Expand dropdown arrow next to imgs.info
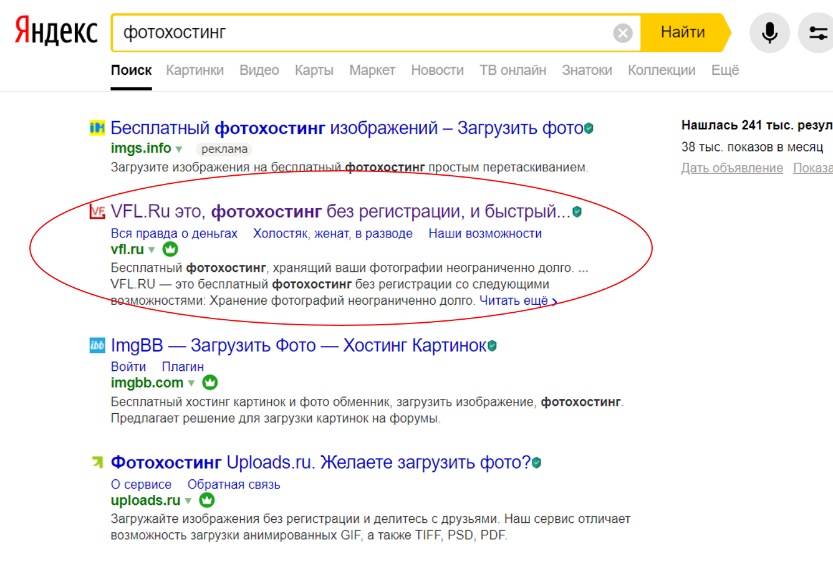The height and width of the screenshot is (569, 833). [x=179, y=149]
